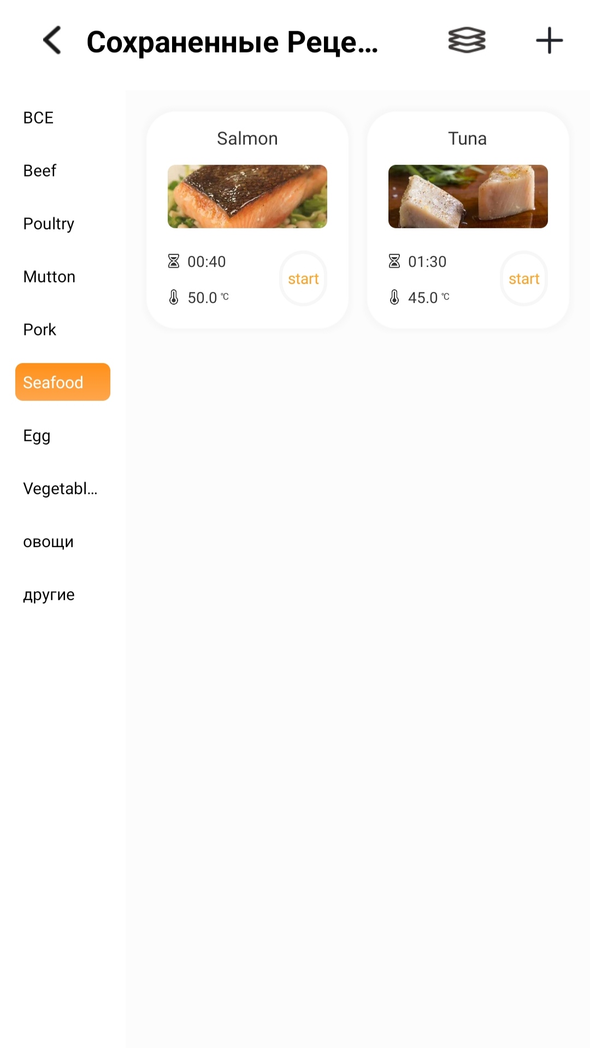Open the Tuna dish photo
Viewport: 590px width, 1048px height.
[468, 197]
